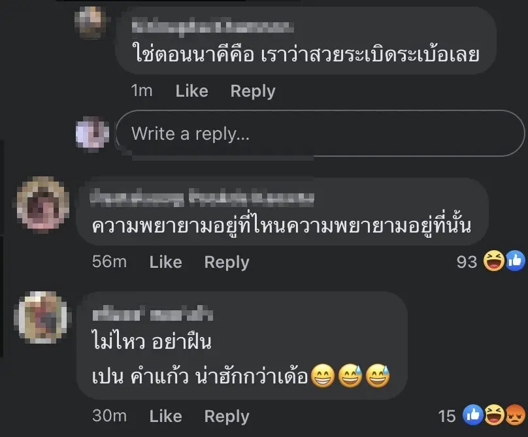Reply to the comment posted 30m ago

227,416
